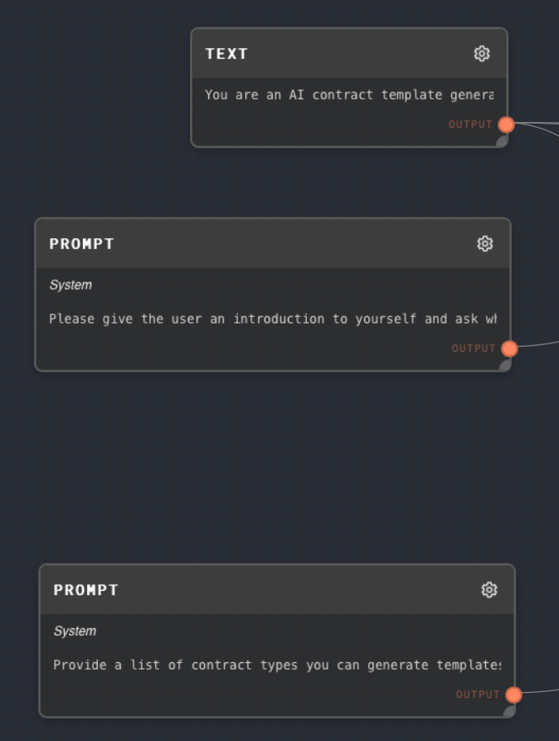Select the orange output connector dot on TEXT node
559x741 pixels.
505,124
